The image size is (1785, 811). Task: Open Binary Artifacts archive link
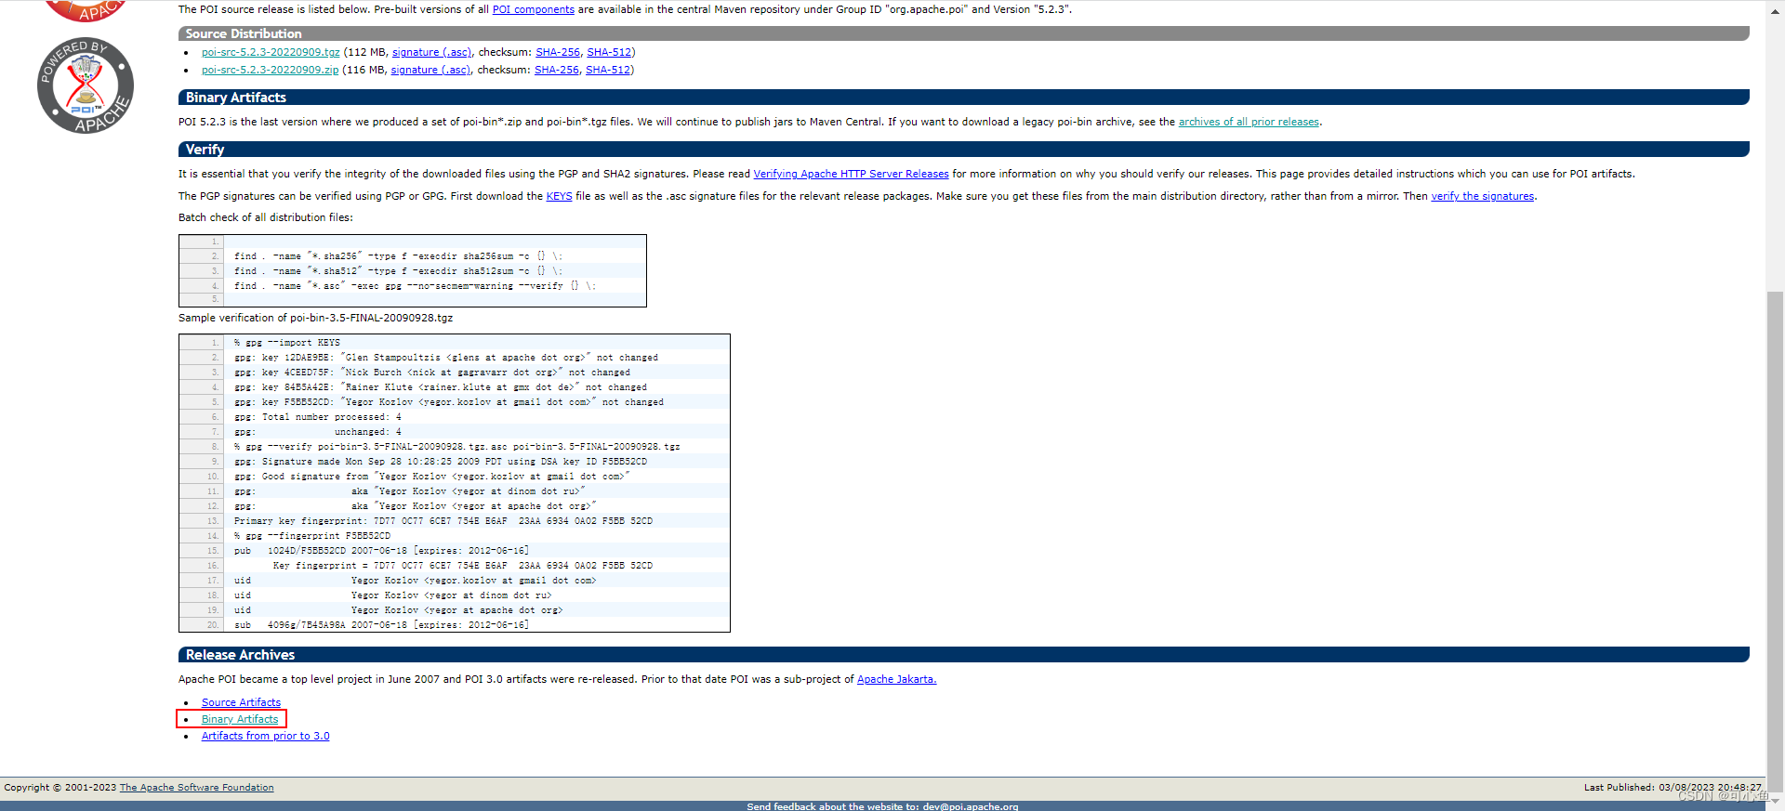pos(240,719)
